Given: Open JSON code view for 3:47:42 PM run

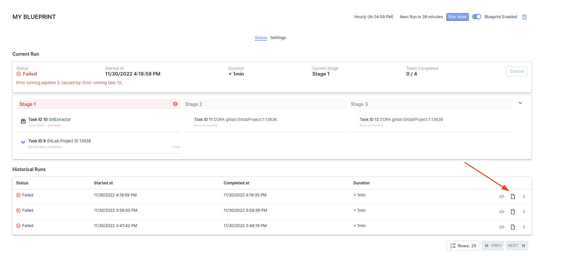Looking at the screenshot, I should click(501, 227).
